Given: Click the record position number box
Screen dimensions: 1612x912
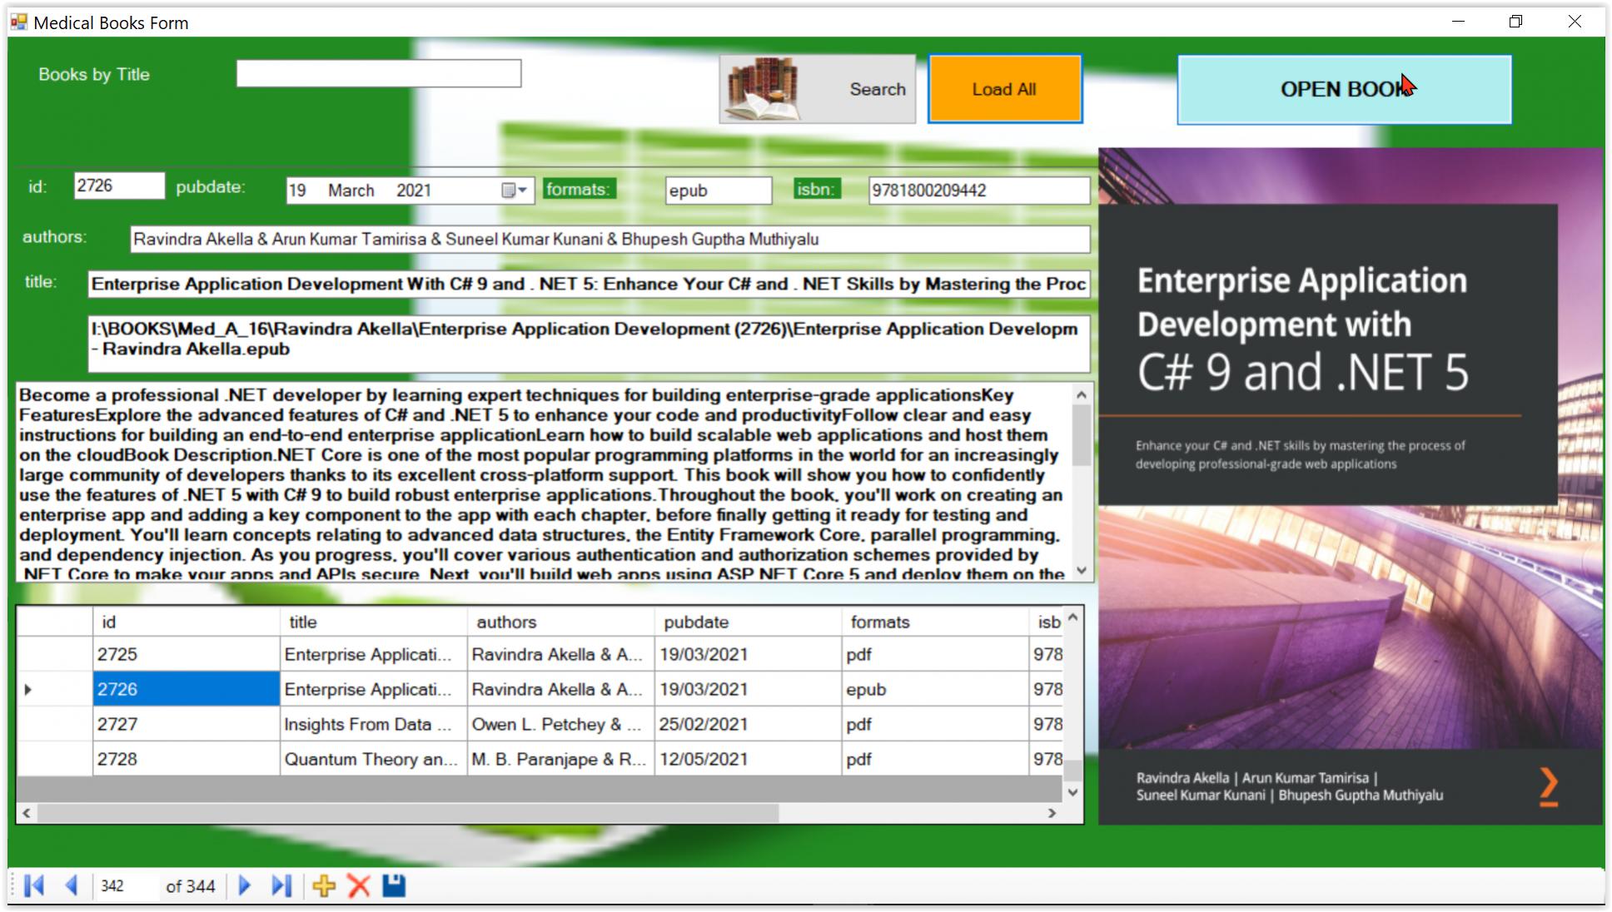Looking at the screenshot, I should click(x=125, y=886).
